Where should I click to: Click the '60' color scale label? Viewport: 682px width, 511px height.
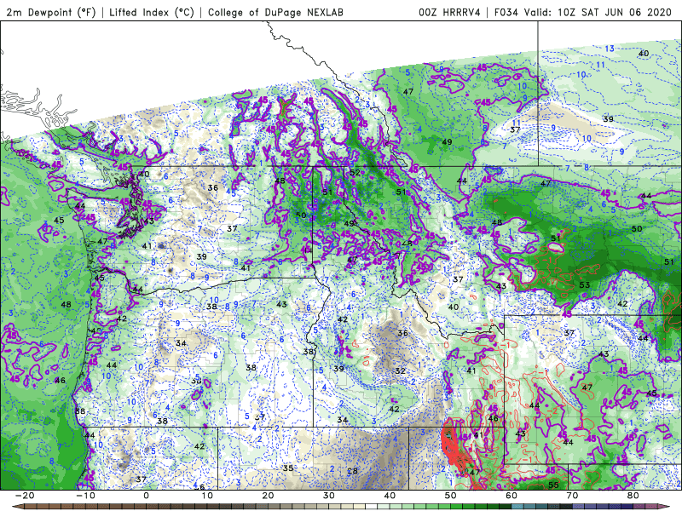pos(511,496)
